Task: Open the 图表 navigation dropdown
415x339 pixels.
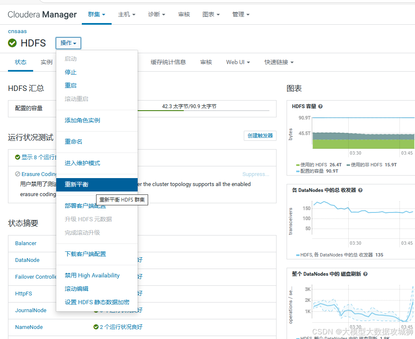Action: (x=211, y=14)
